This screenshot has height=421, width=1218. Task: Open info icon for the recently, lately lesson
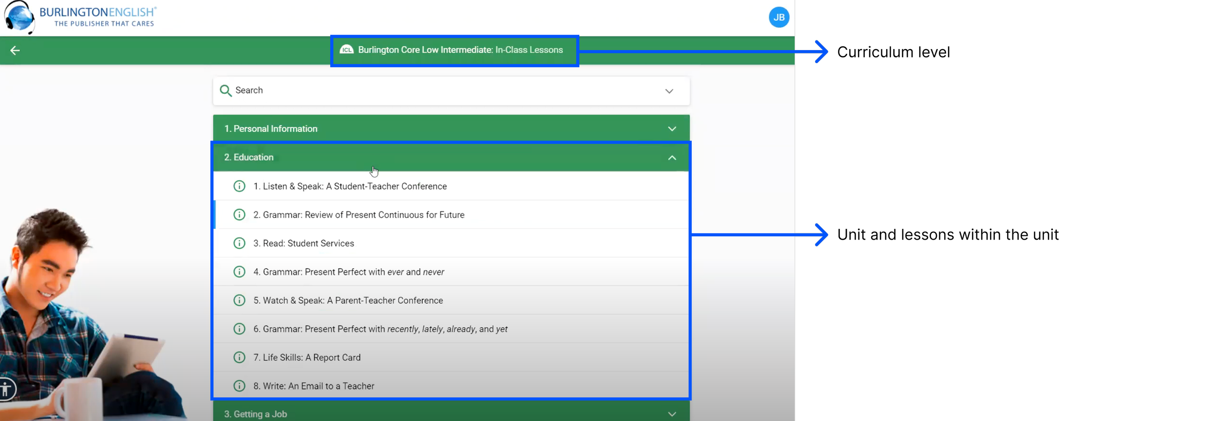239,329
